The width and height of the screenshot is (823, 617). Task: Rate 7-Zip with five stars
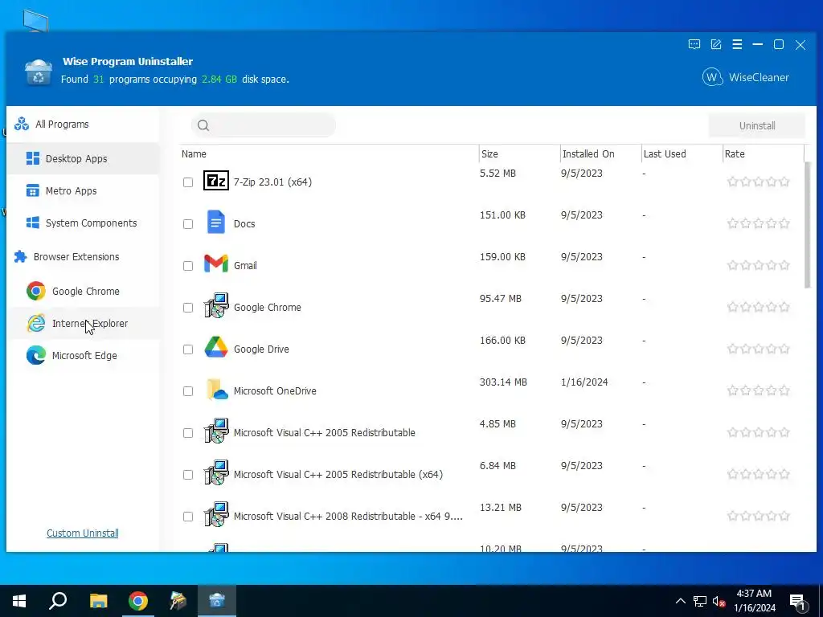pos(784,182)
